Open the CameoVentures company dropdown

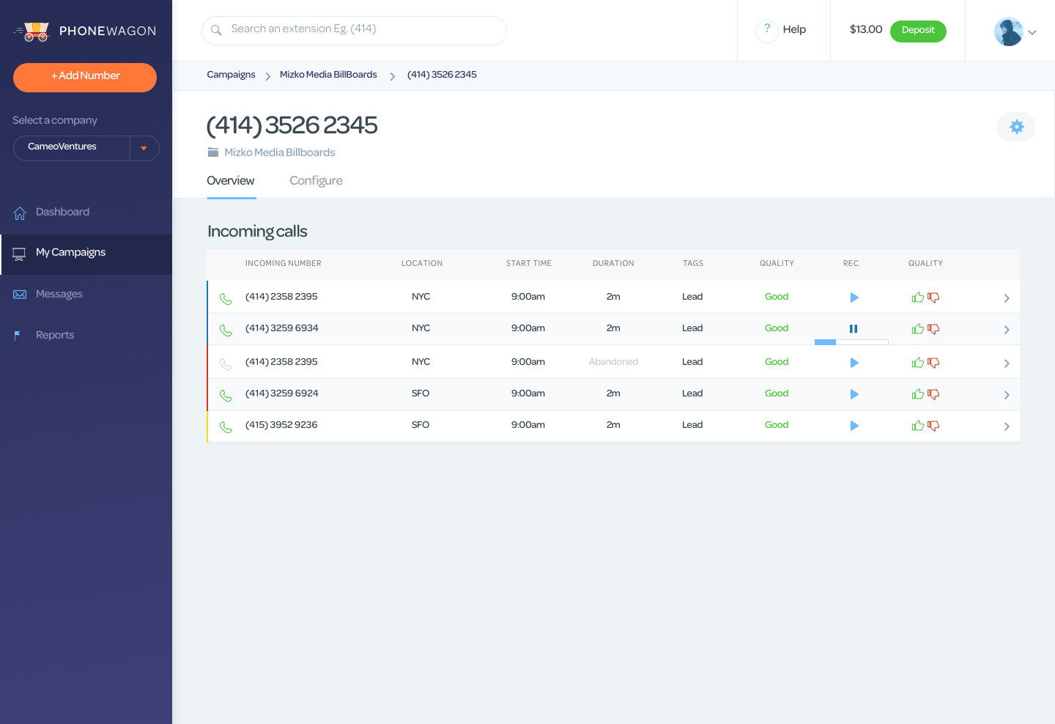coord(144,148)
